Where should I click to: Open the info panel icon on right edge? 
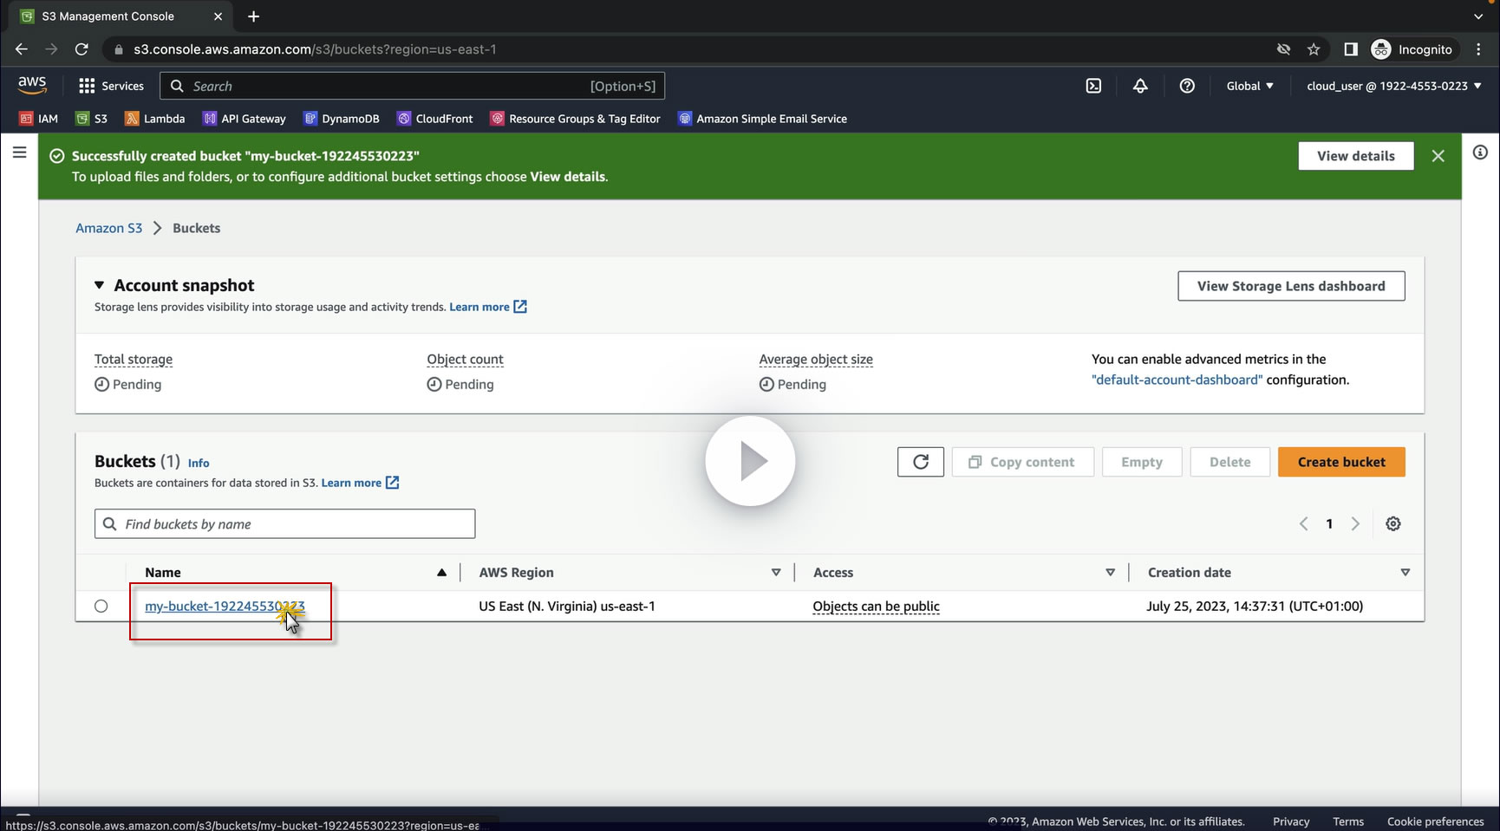(x=1480, y=153)
